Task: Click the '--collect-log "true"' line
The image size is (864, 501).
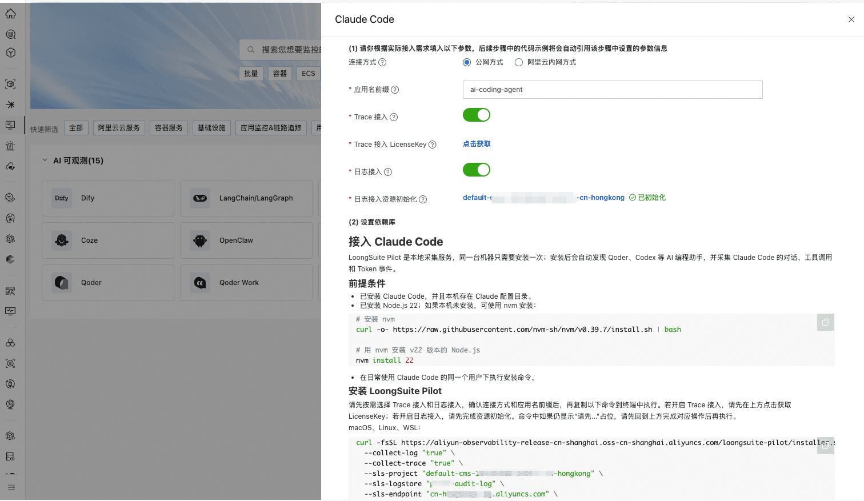Action: [x=409, y=453]
